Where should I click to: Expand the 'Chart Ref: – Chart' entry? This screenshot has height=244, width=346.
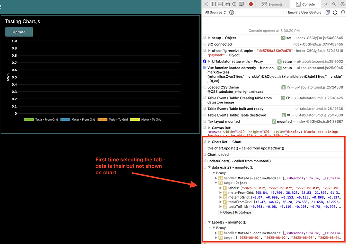209,142
